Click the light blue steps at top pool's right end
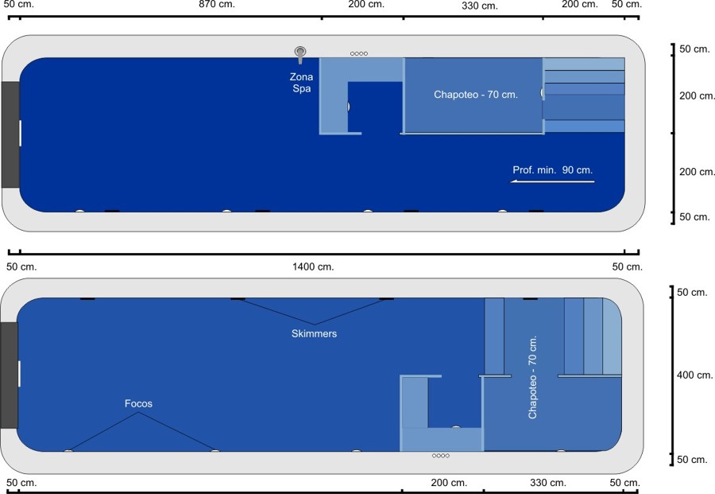 coord(584,95)
